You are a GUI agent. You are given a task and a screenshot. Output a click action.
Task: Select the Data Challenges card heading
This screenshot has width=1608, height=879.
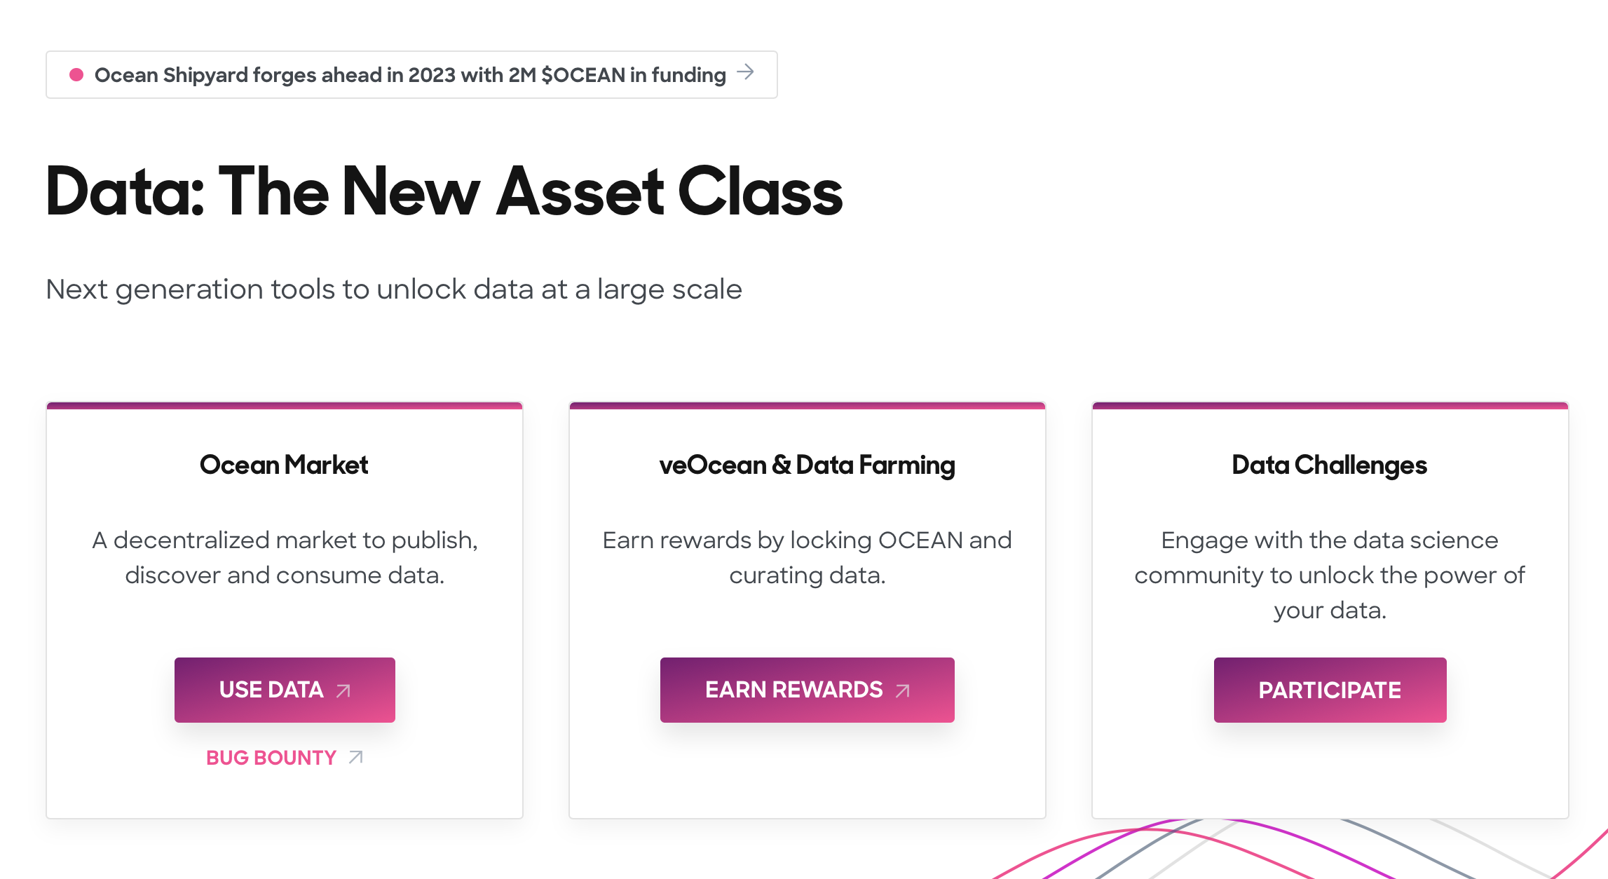1330,465
